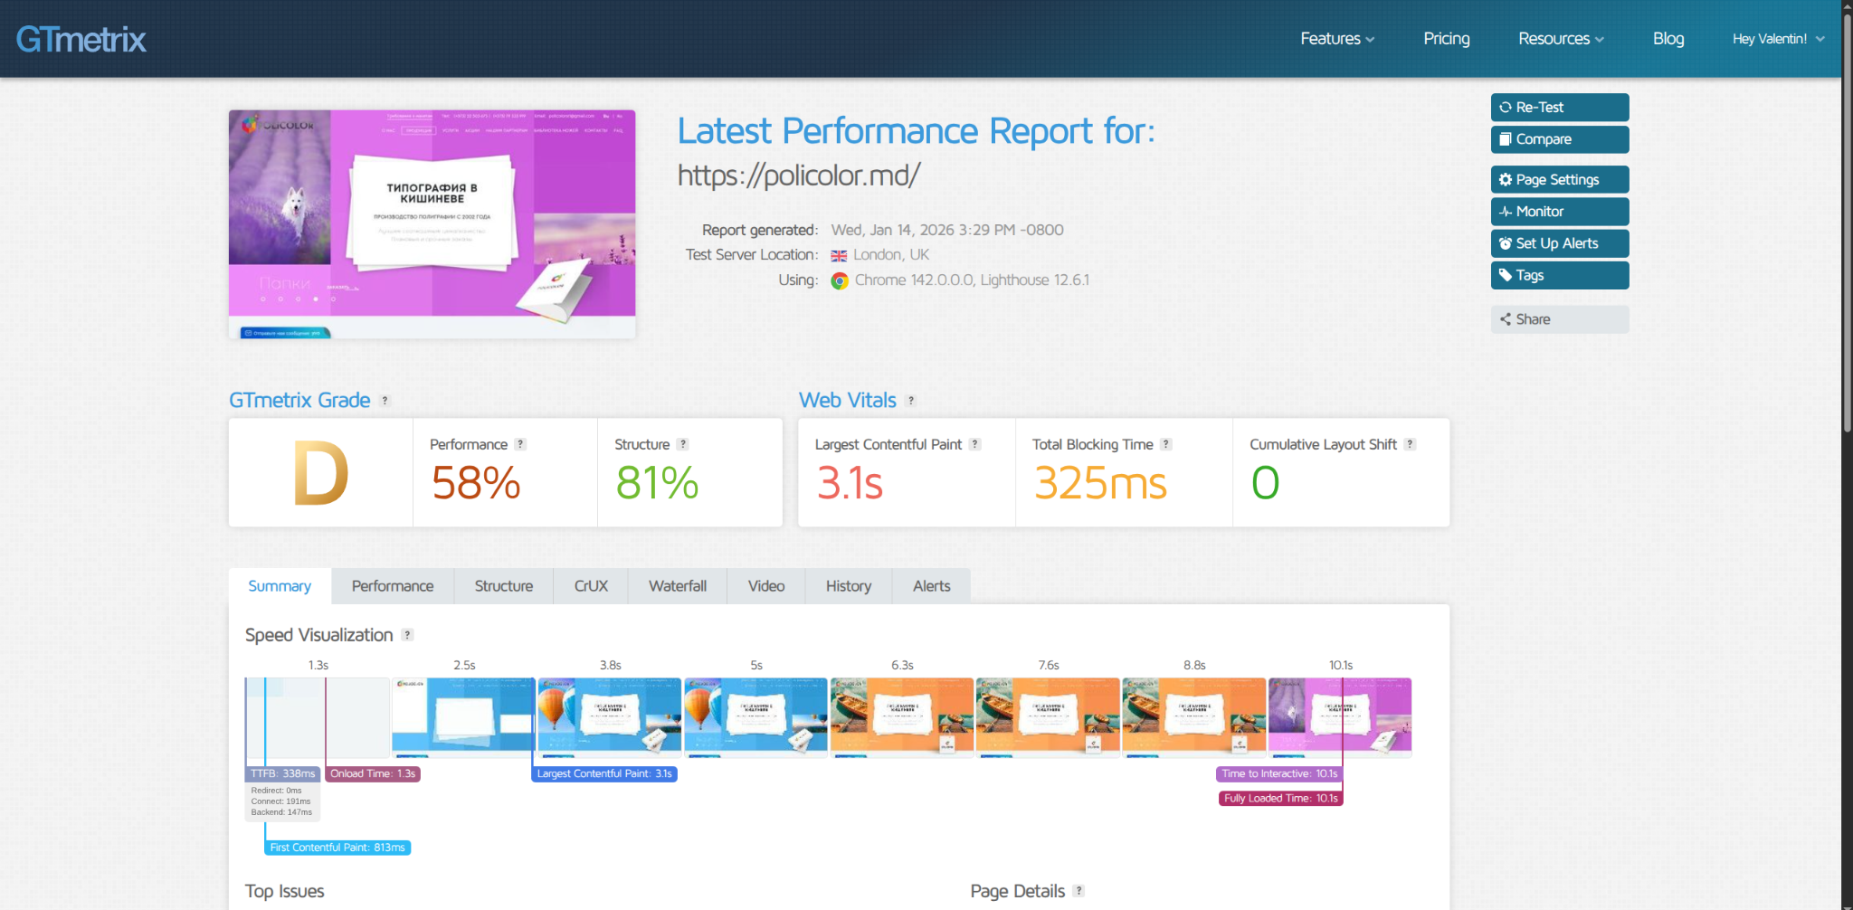The image size is (1853, 910).
Task: Set Up Alerts via alarm icon
Action: click(x=1559, y=243)
